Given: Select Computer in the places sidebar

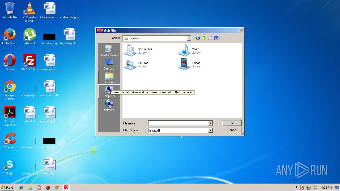Looking at the screenshot, I should (109, 92).
